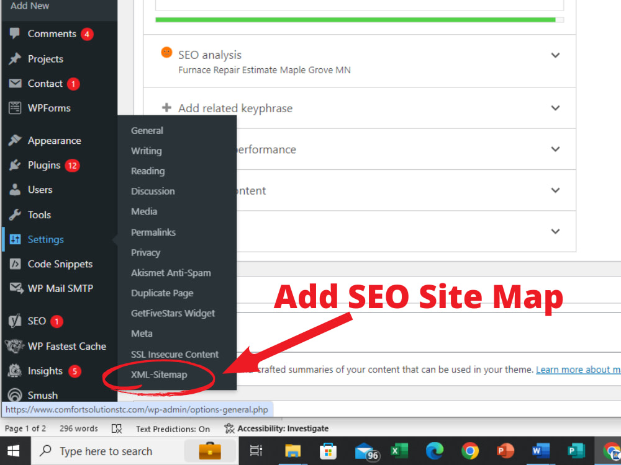The height and width of the screenshot is (465, 621).
Task: Click the Comments speech bubble icon
Action: point(15,33)
